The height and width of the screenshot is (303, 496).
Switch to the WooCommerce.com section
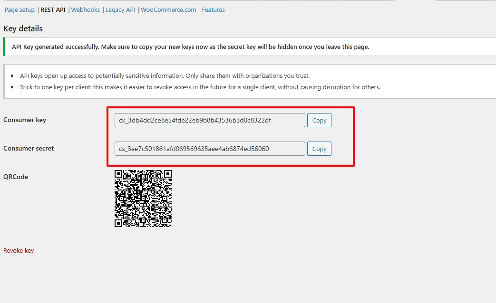[168, 10]
